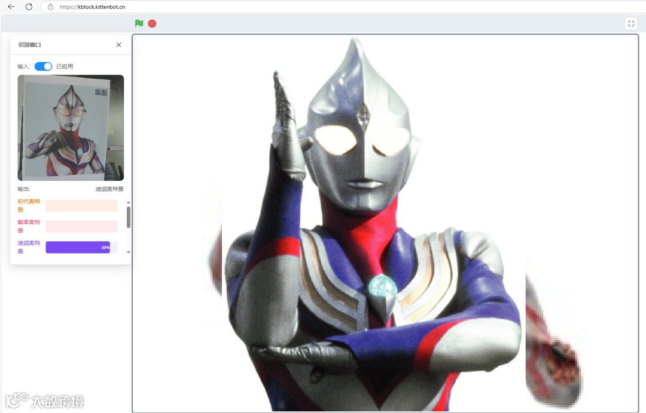Click the 识别窗口 panel title

pos(30,45)
